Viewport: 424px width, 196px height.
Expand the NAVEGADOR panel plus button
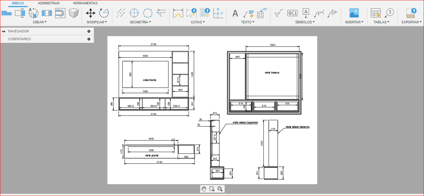click(x=89, y=31)
